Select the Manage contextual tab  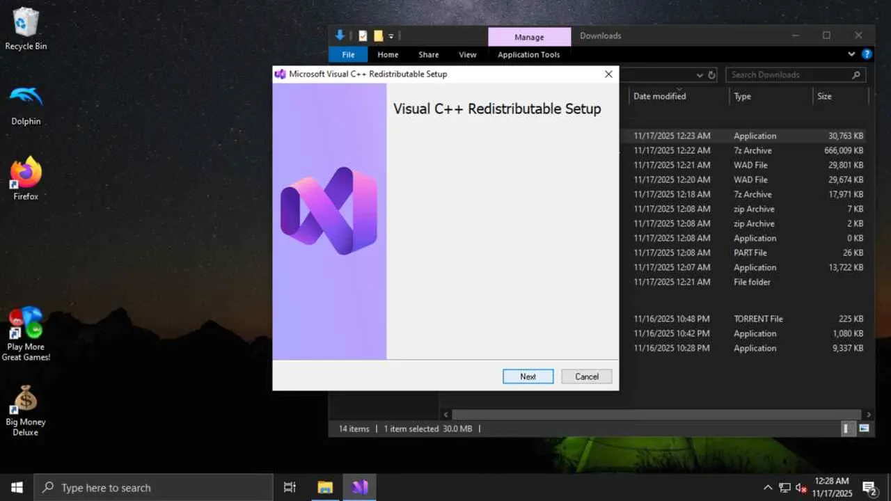point(529,37)
